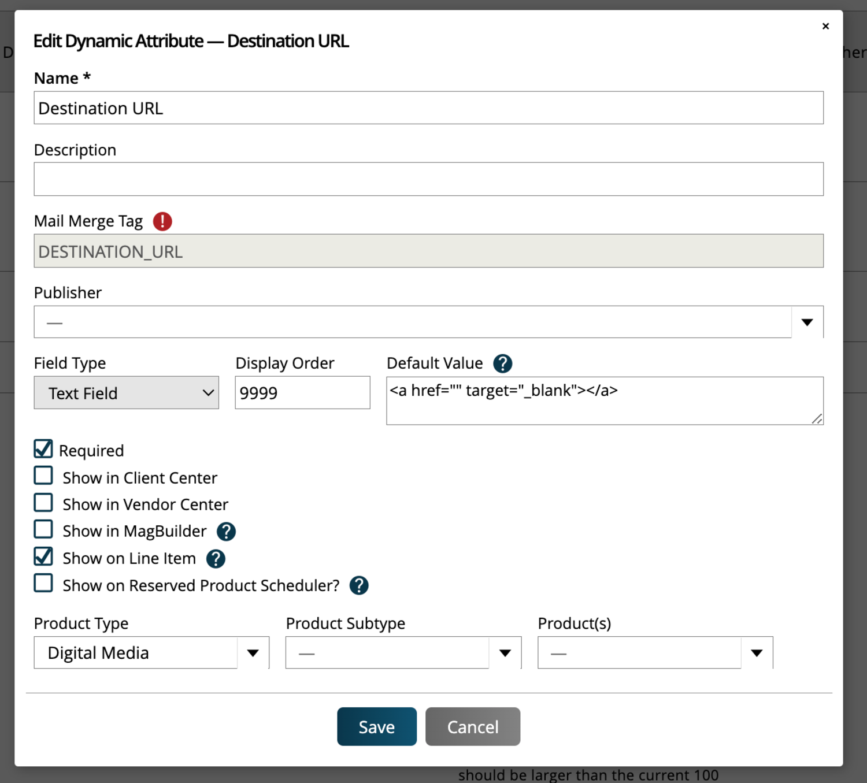
Task: Open the Field Type dropdown
Action: (126, 393)
